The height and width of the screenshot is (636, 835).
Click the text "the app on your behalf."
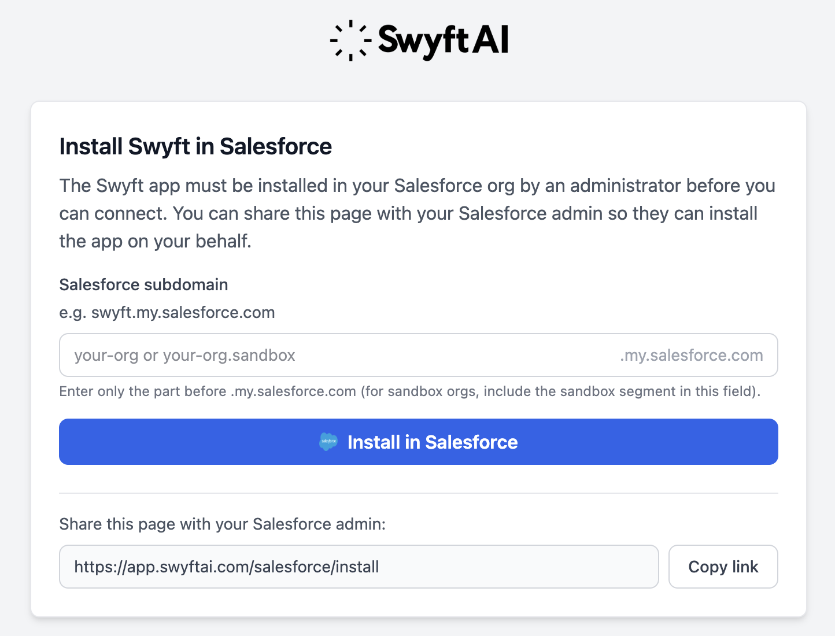click(x=155, y=241)
